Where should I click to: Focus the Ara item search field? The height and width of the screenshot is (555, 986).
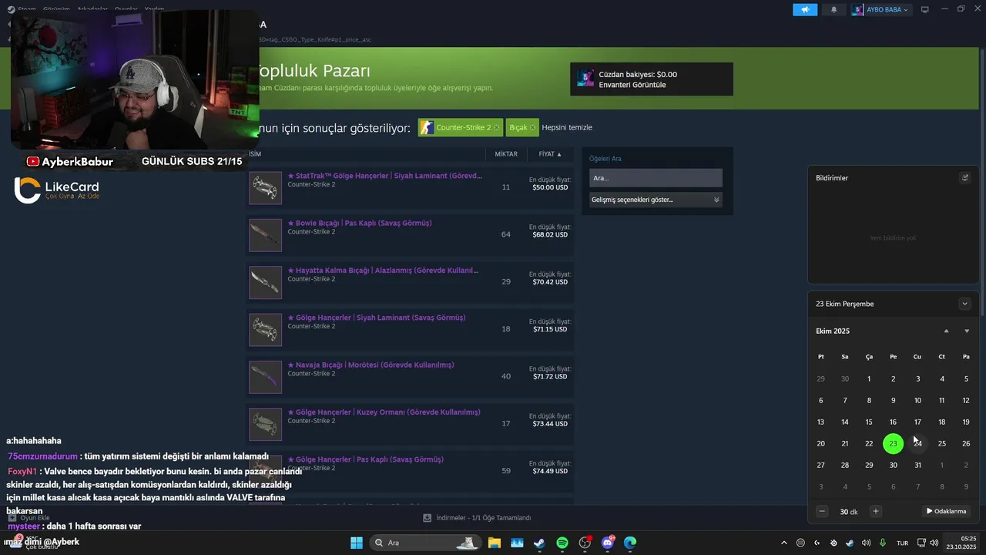pyautogui.click(x=656, y=177)
